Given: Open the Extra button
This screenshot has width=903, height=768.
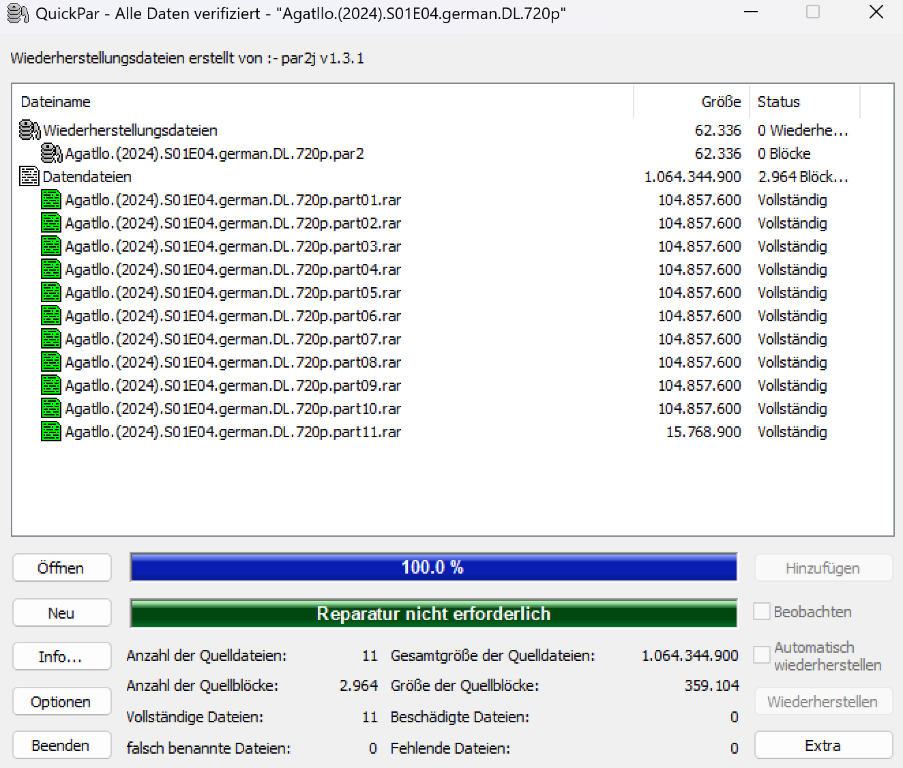Looking at the screenshot, I should pyautogui.click(x=823, y=745).
